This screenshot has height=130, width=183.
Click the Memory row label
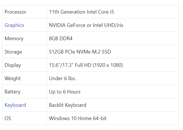click(14, 39)
